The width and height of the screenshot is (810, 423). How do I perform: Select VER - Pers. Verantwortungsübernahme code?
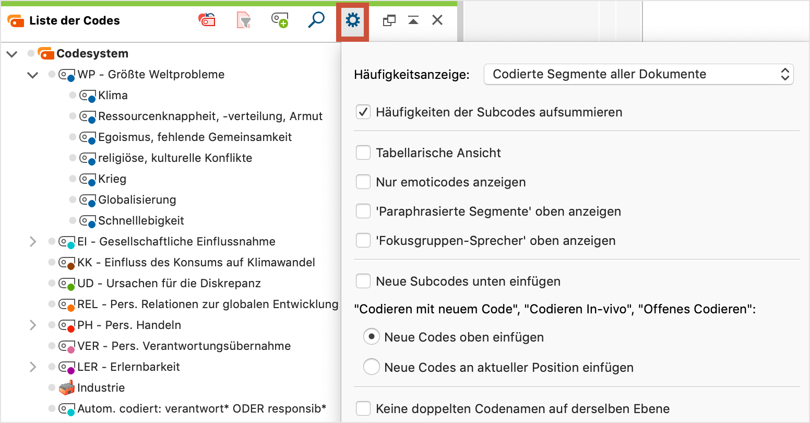(x=184, y=346)
